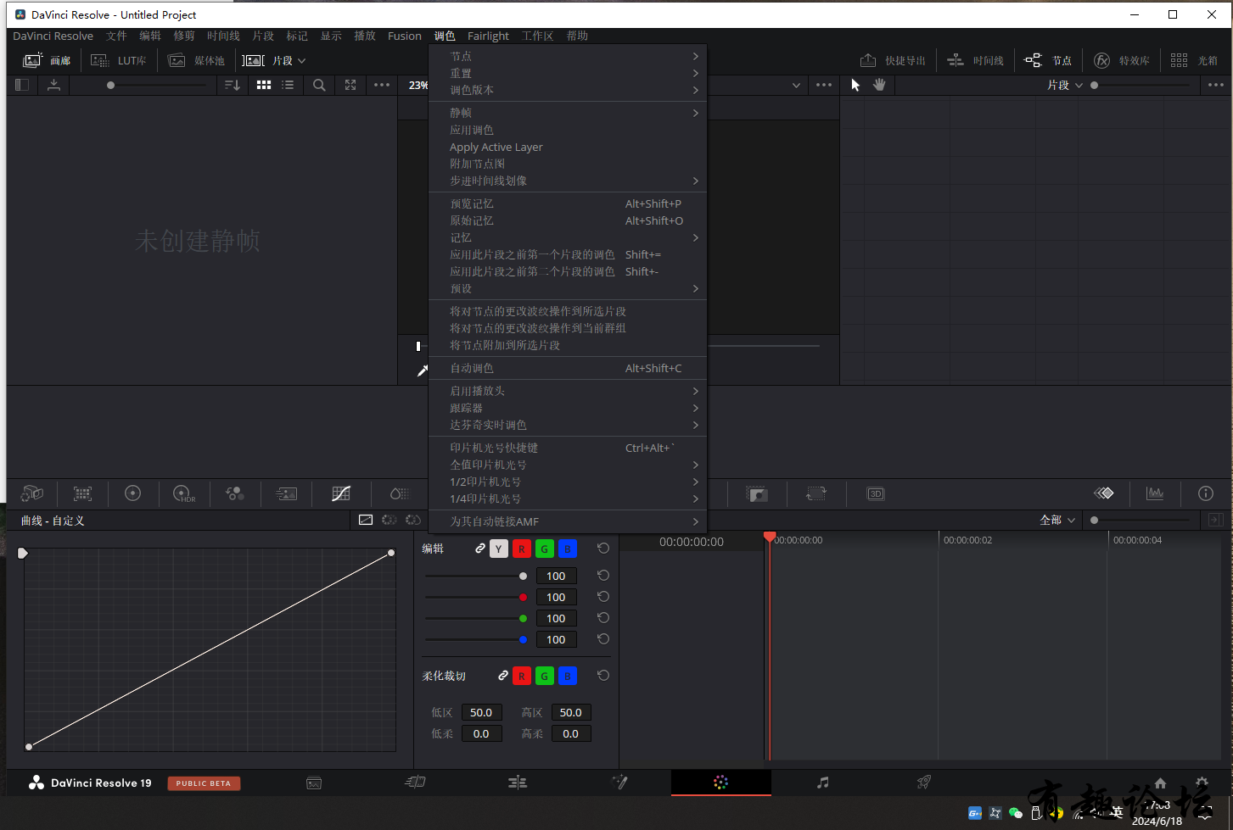Open the RGB Mixer palette
This screenshot has width=1233, height=830.
point(235,493)
